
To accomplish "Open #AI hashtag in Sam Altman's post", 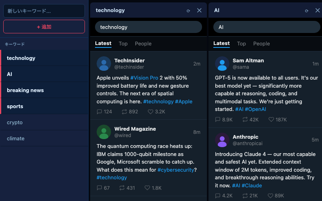I will coord(239,109).
